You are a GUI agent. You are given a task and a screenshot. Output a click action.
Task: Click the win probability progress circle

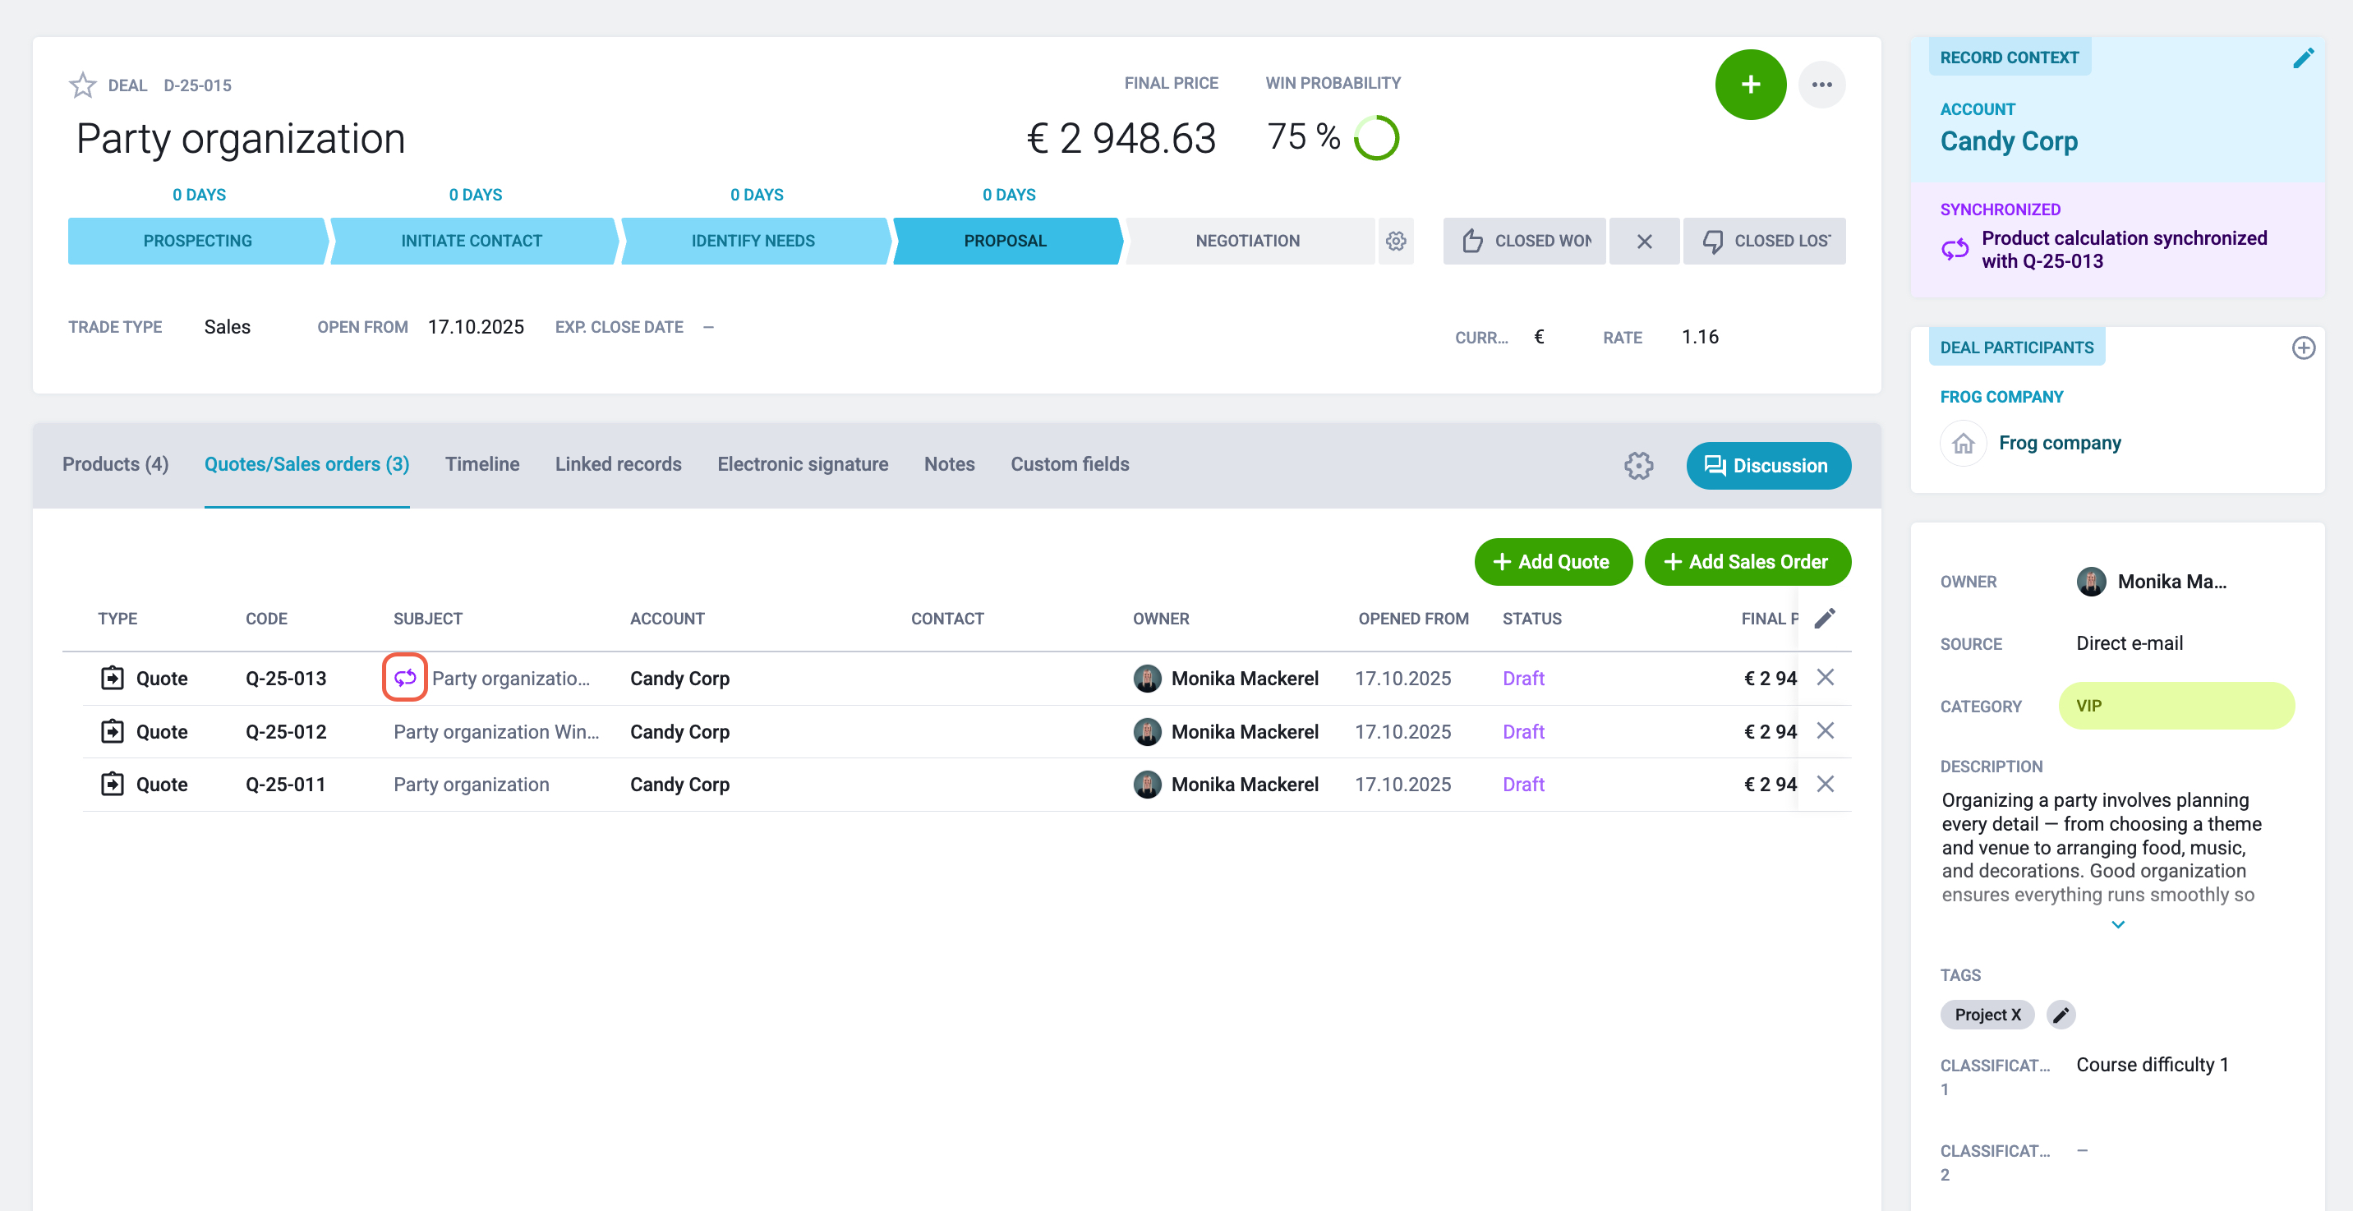(1376, 138)
